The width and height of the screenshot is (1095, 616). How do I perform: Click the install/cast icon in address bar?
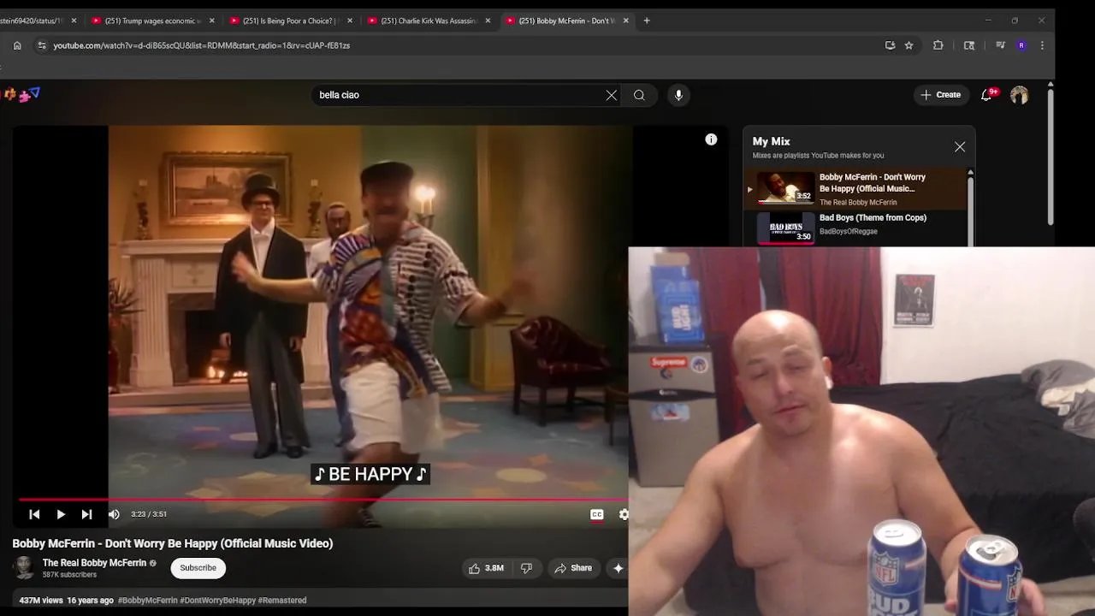click(x=890, y=45)
